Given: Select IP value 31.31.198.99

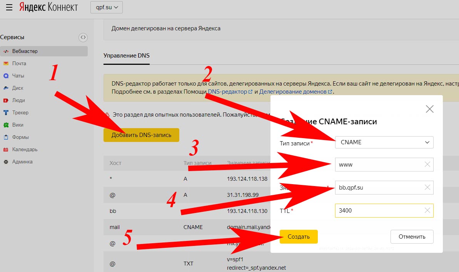Looking at the screenshot, I should coord(243,195).
